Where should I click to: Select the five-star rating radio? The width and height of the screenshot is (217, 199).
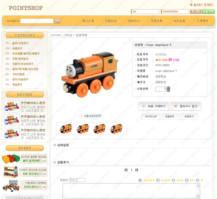click(x=140, y=180)
